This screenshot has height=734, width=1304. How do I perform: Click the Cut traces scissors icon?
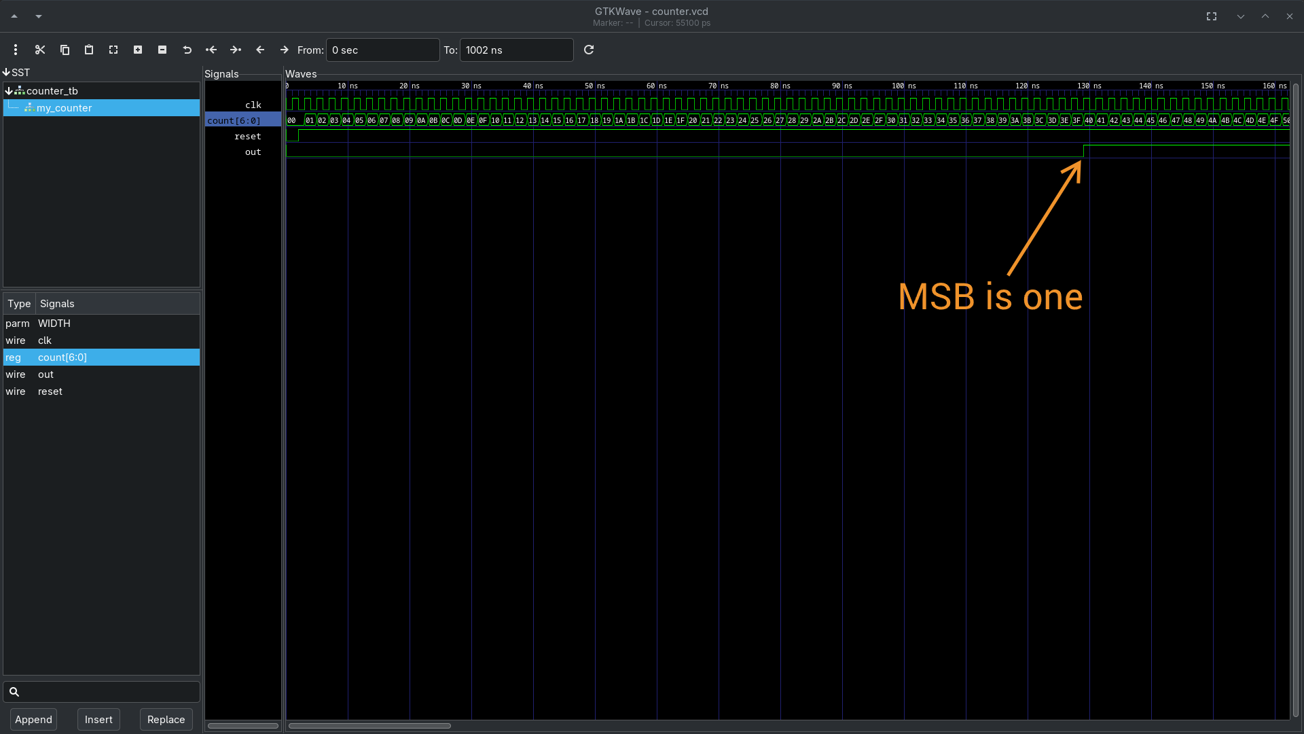[x=40, y=50]
